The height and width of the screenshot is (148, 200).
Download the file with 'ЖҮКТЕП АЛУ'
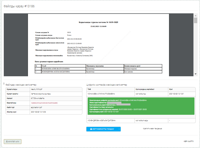(x=13, y=141)
